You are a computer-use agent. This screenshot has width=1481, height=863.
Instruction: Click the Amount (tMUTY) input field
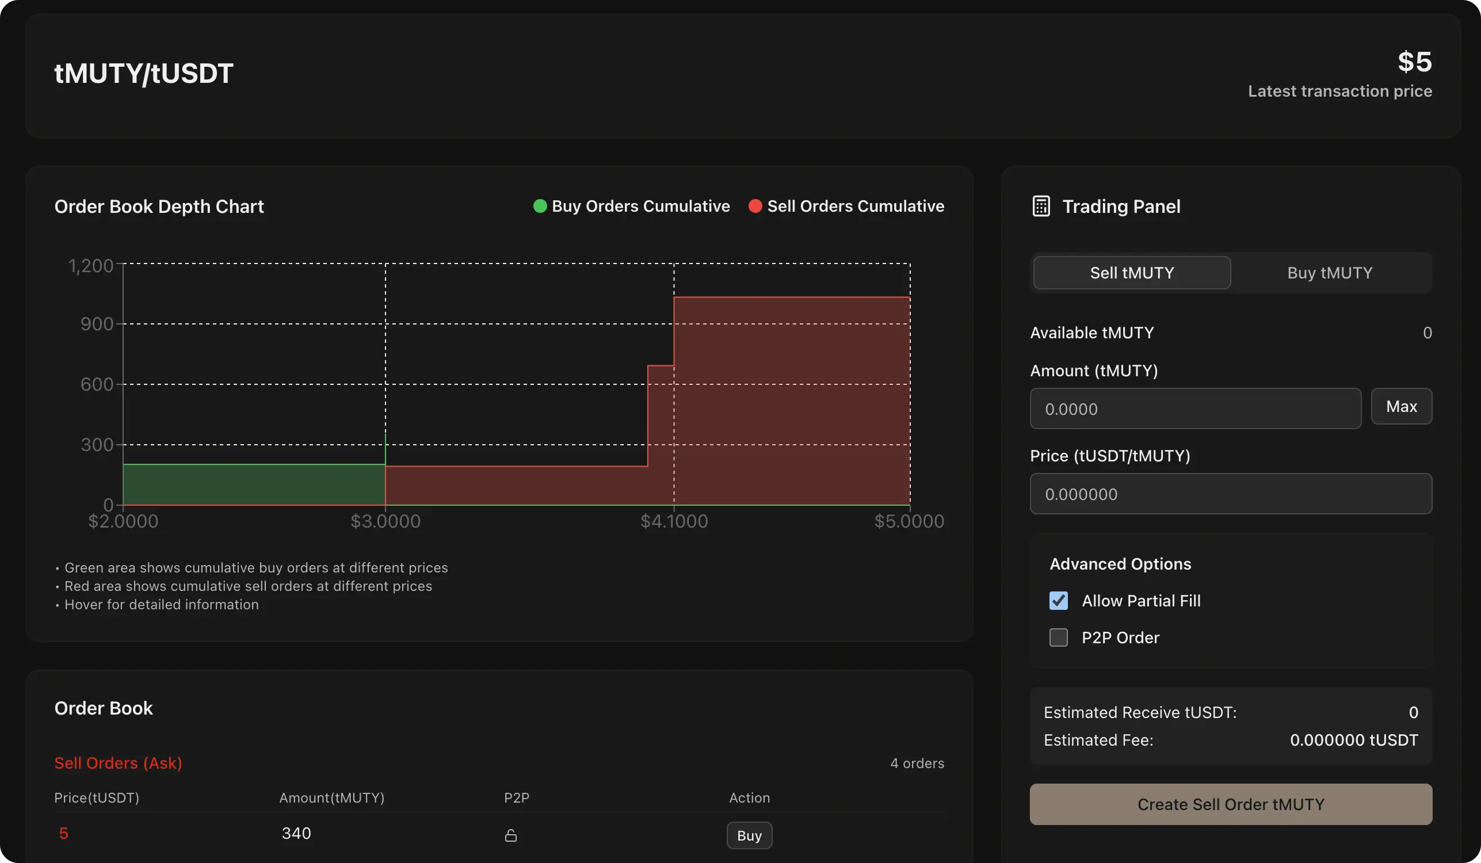click(x=1195, y=409)
